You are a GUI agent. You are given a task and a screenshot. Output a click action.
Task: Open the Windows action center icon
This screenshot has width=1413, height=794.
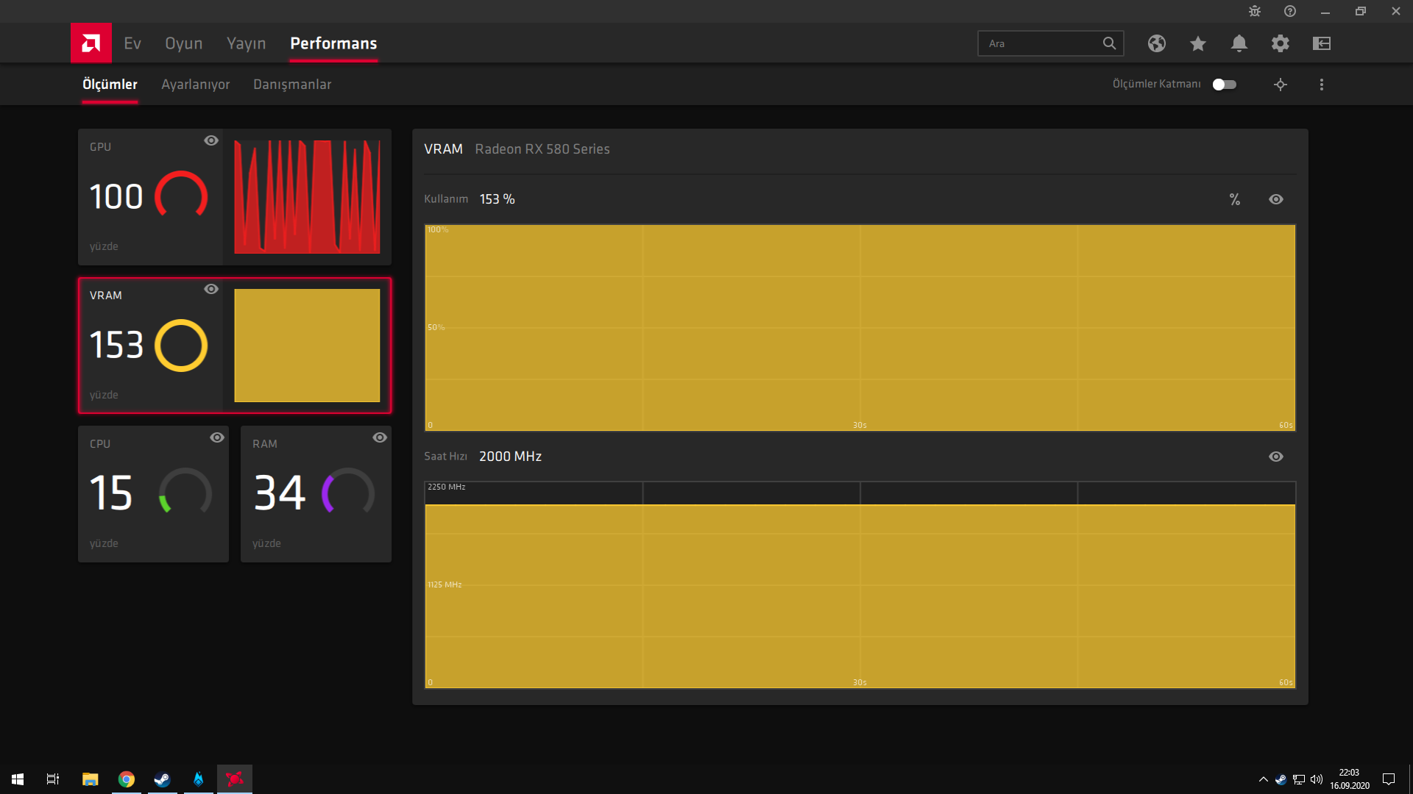click(1389, 779)
